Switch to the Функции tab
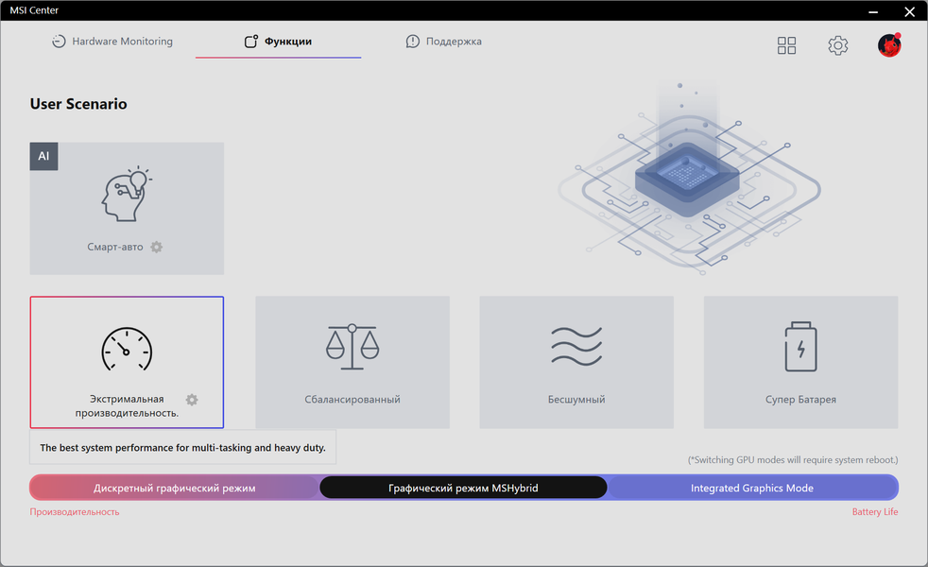This screenshot has width=928, height=567. point(278,42)
